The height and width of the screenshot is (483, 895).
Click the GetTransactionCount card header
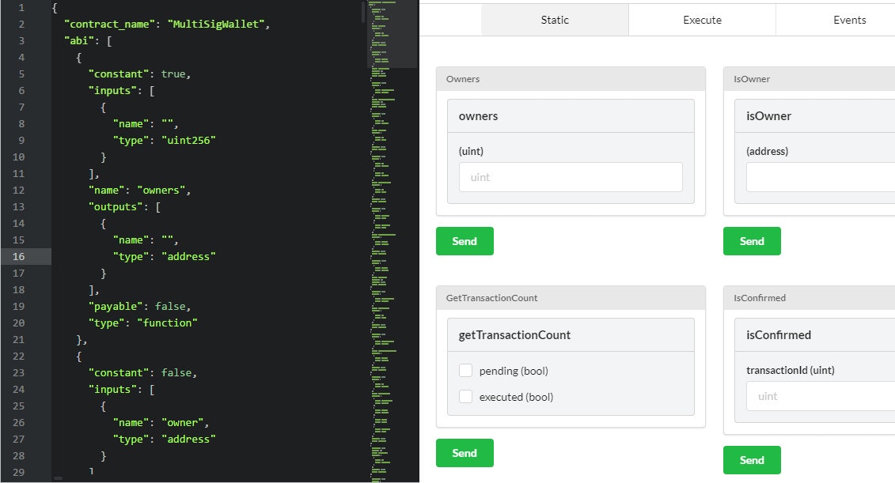point(571,298)
